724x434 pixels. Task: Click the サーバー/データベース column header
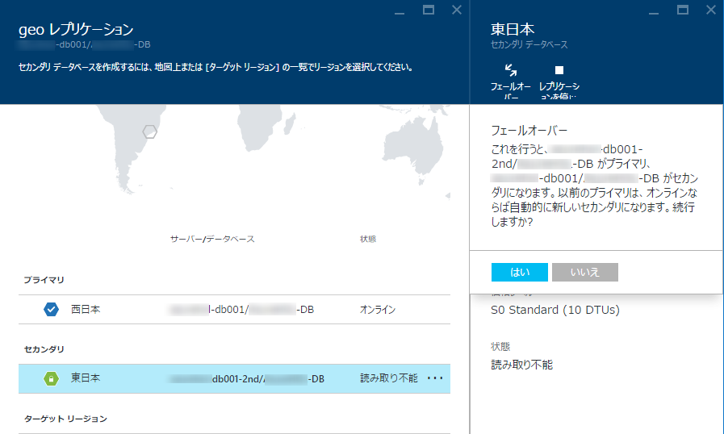tap(212, 240)
